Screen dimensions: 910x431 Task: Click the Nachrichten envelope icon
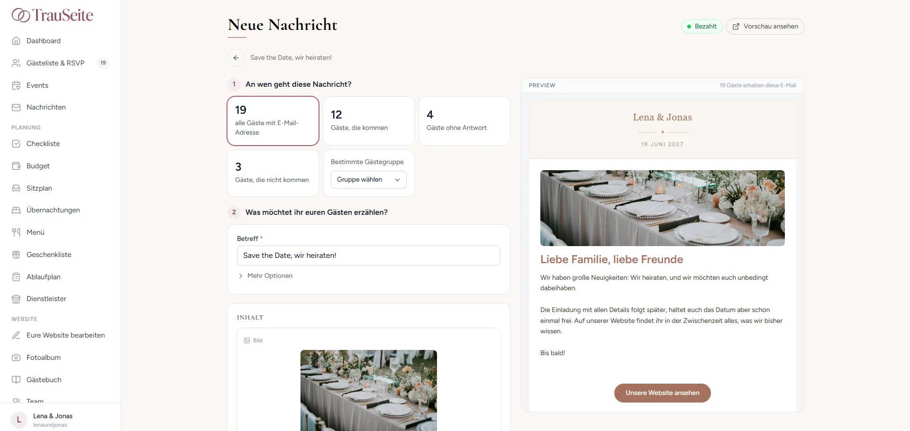(16, 107)
